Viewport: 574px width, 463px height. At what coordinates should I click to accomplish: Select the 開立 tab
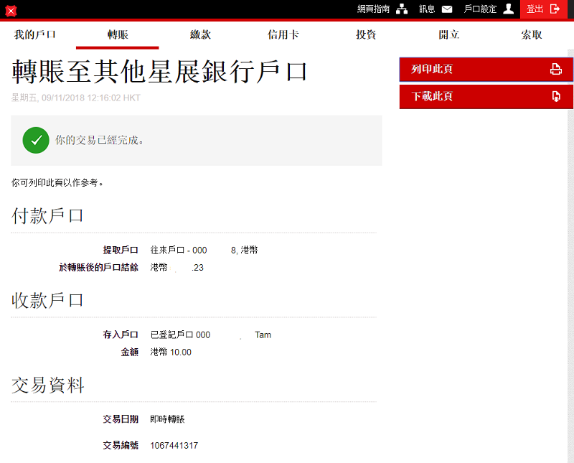449,34
